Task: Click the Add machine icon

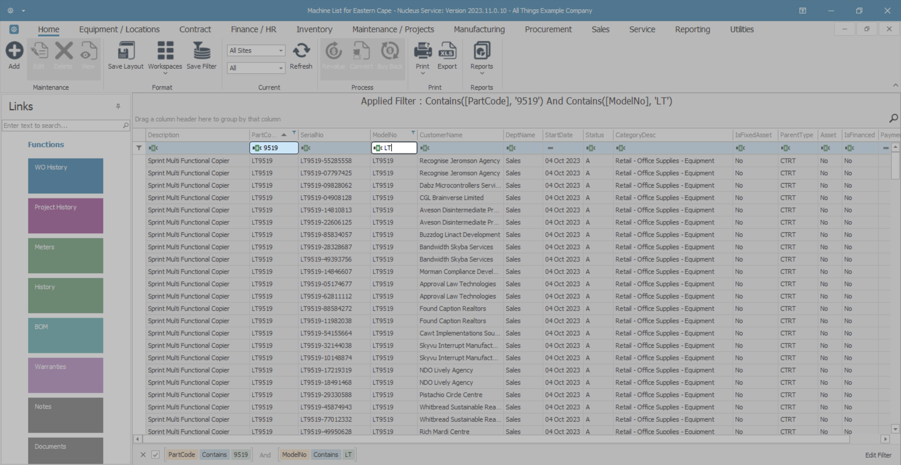Action: pyautogui.click(x=14, y=51)
